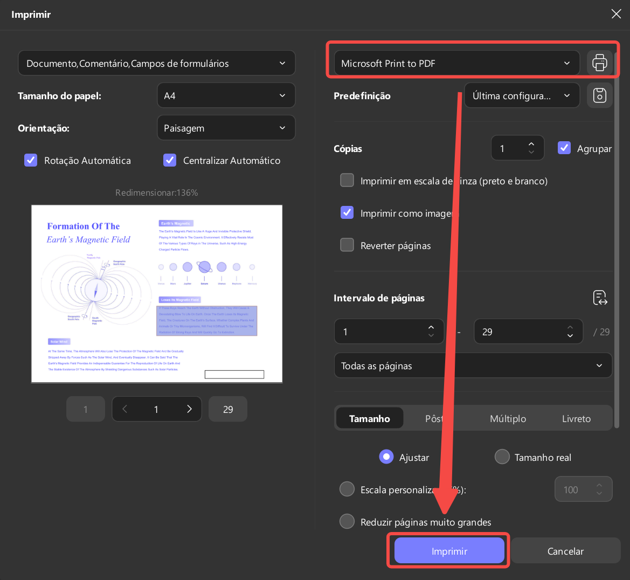Screen dimensions: 630x580
Task: Jump to first page button 1
Action: coord(86,409)
